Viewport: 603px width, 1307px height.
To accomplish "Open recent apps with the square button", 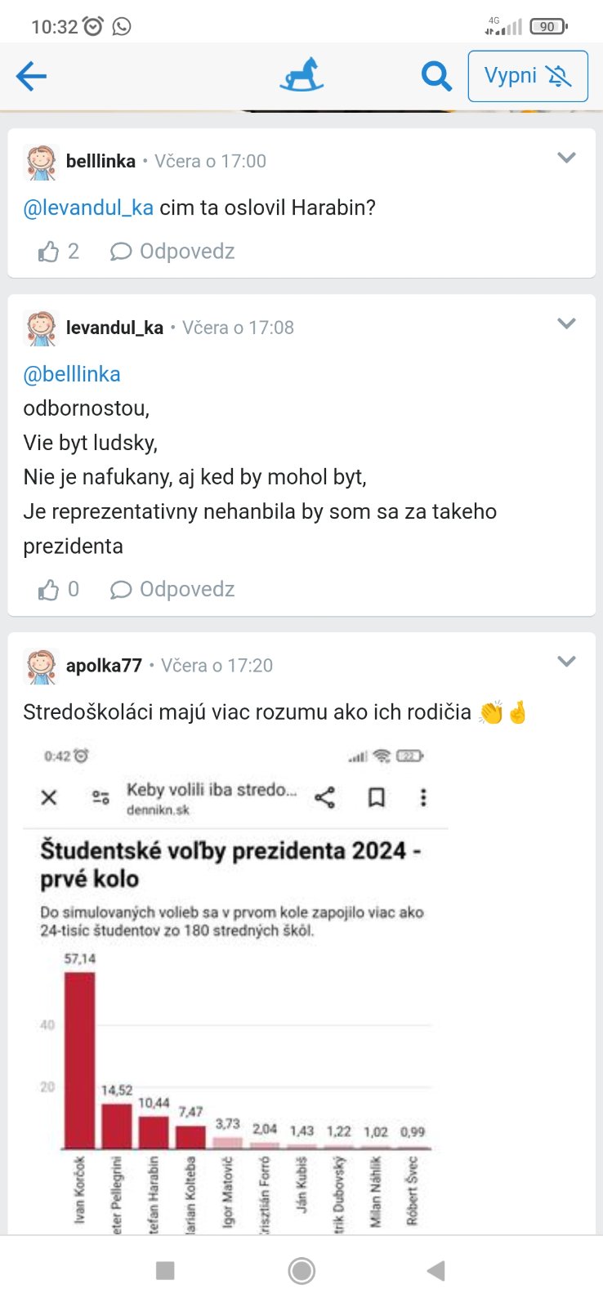I will 165,1270.
